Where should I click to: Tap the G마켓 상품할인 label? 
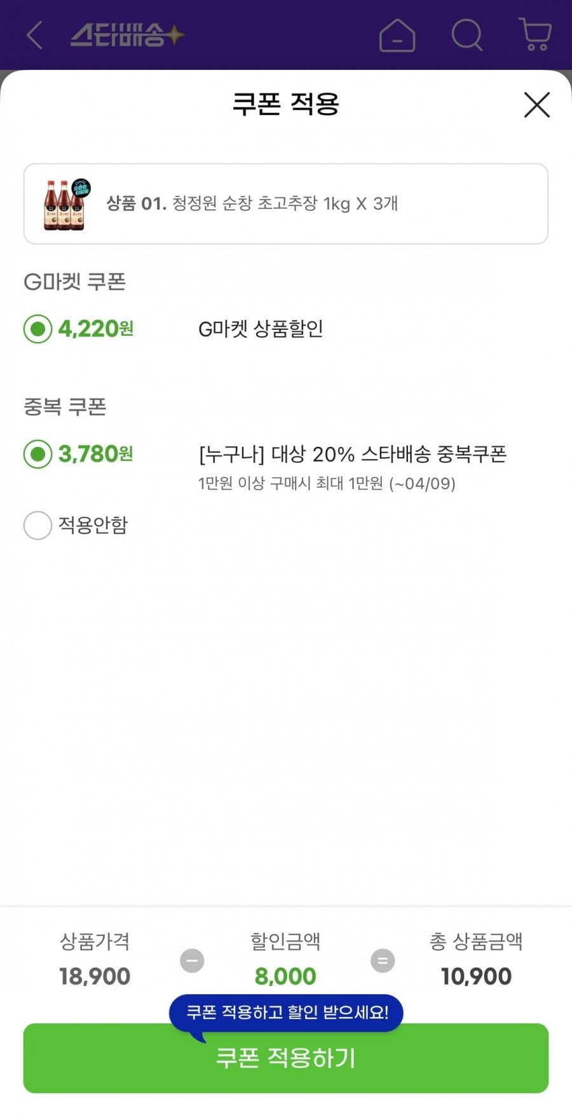[x=261, y=329]
